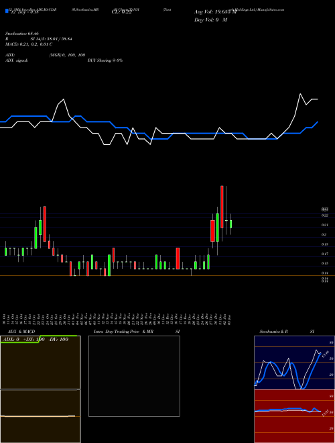Select the 'BUY Slowing @ 0%' signal text
This screenshot has width=335, height=443.
point(105,60)
